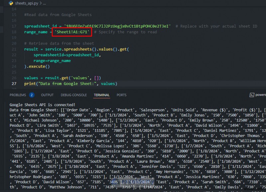The width and height of the screenshot is (266, 192).
Task: Click "values = result.get('values', [])" line
Action: coord(63,78)
